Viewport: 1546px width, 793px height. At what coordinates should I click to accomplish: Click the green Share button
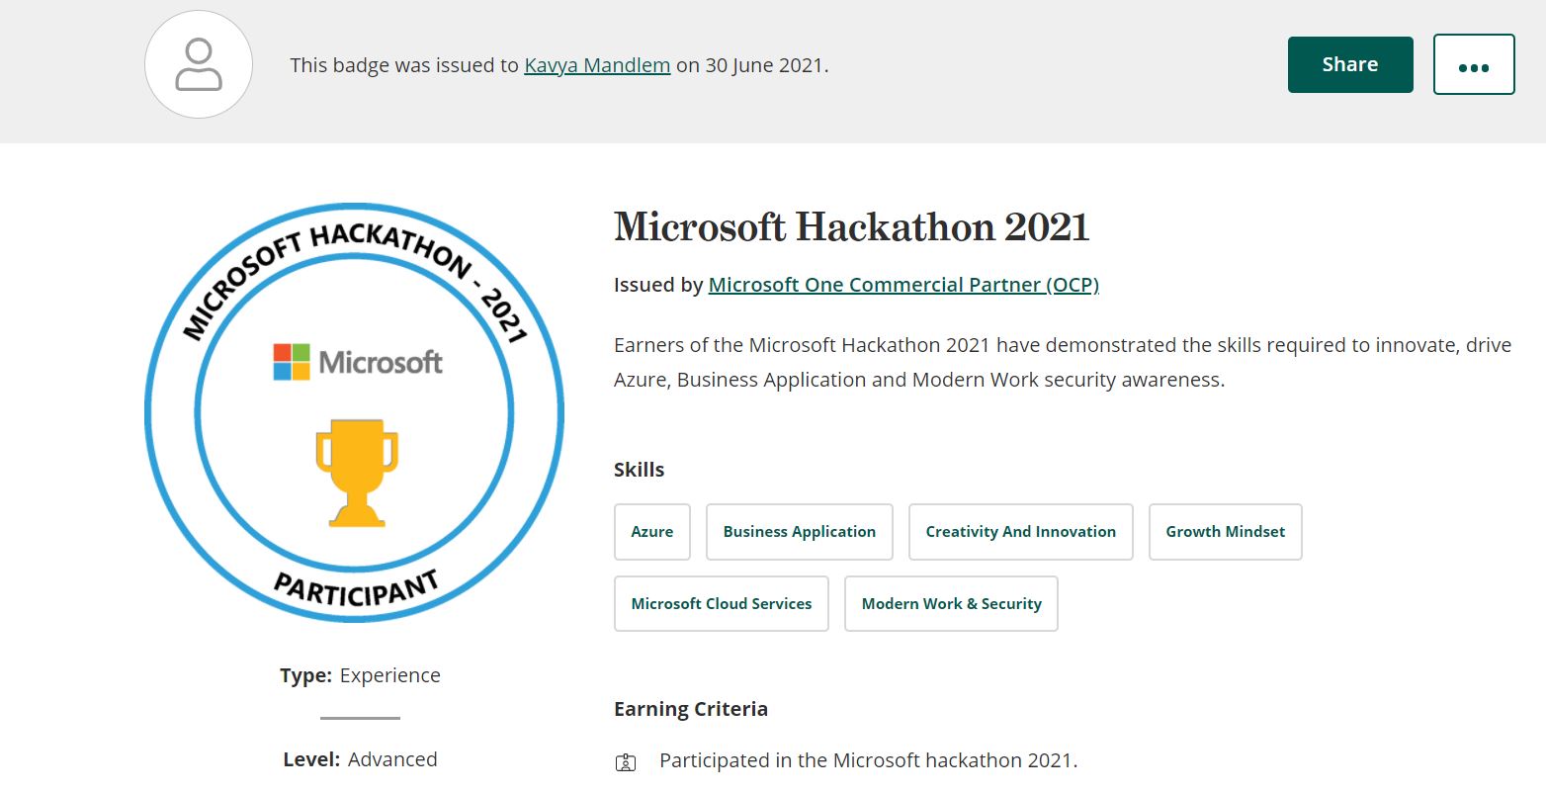click(x=1350, y=64)
